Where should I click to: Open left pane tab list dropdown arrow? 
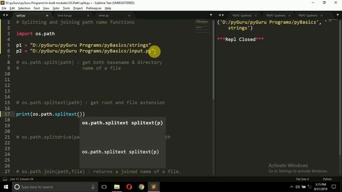(x=211, y=15)
